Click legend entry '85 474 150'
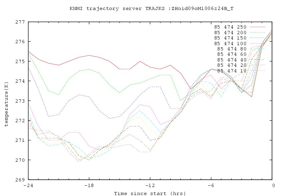Screen dimensions: 281x196 [x=230, y=38]
